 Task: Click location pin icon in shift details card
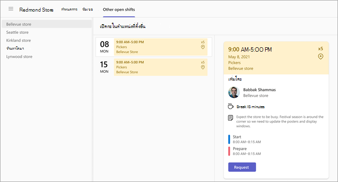pos(321,56)
